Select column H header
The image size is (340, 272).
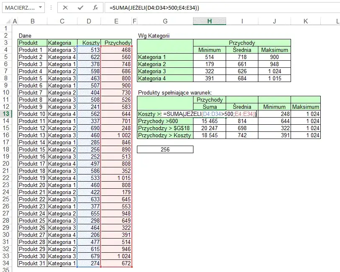click(x=209, y=21)
